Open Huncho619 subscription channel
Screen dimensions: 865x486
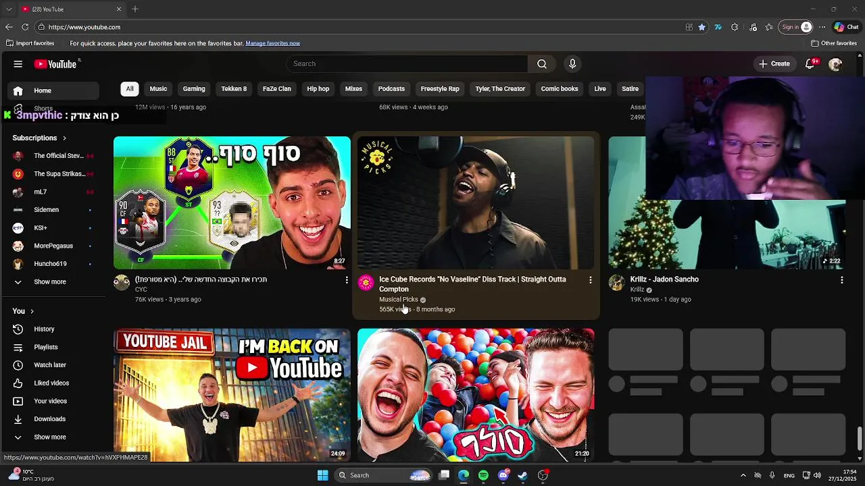[53, 264]
